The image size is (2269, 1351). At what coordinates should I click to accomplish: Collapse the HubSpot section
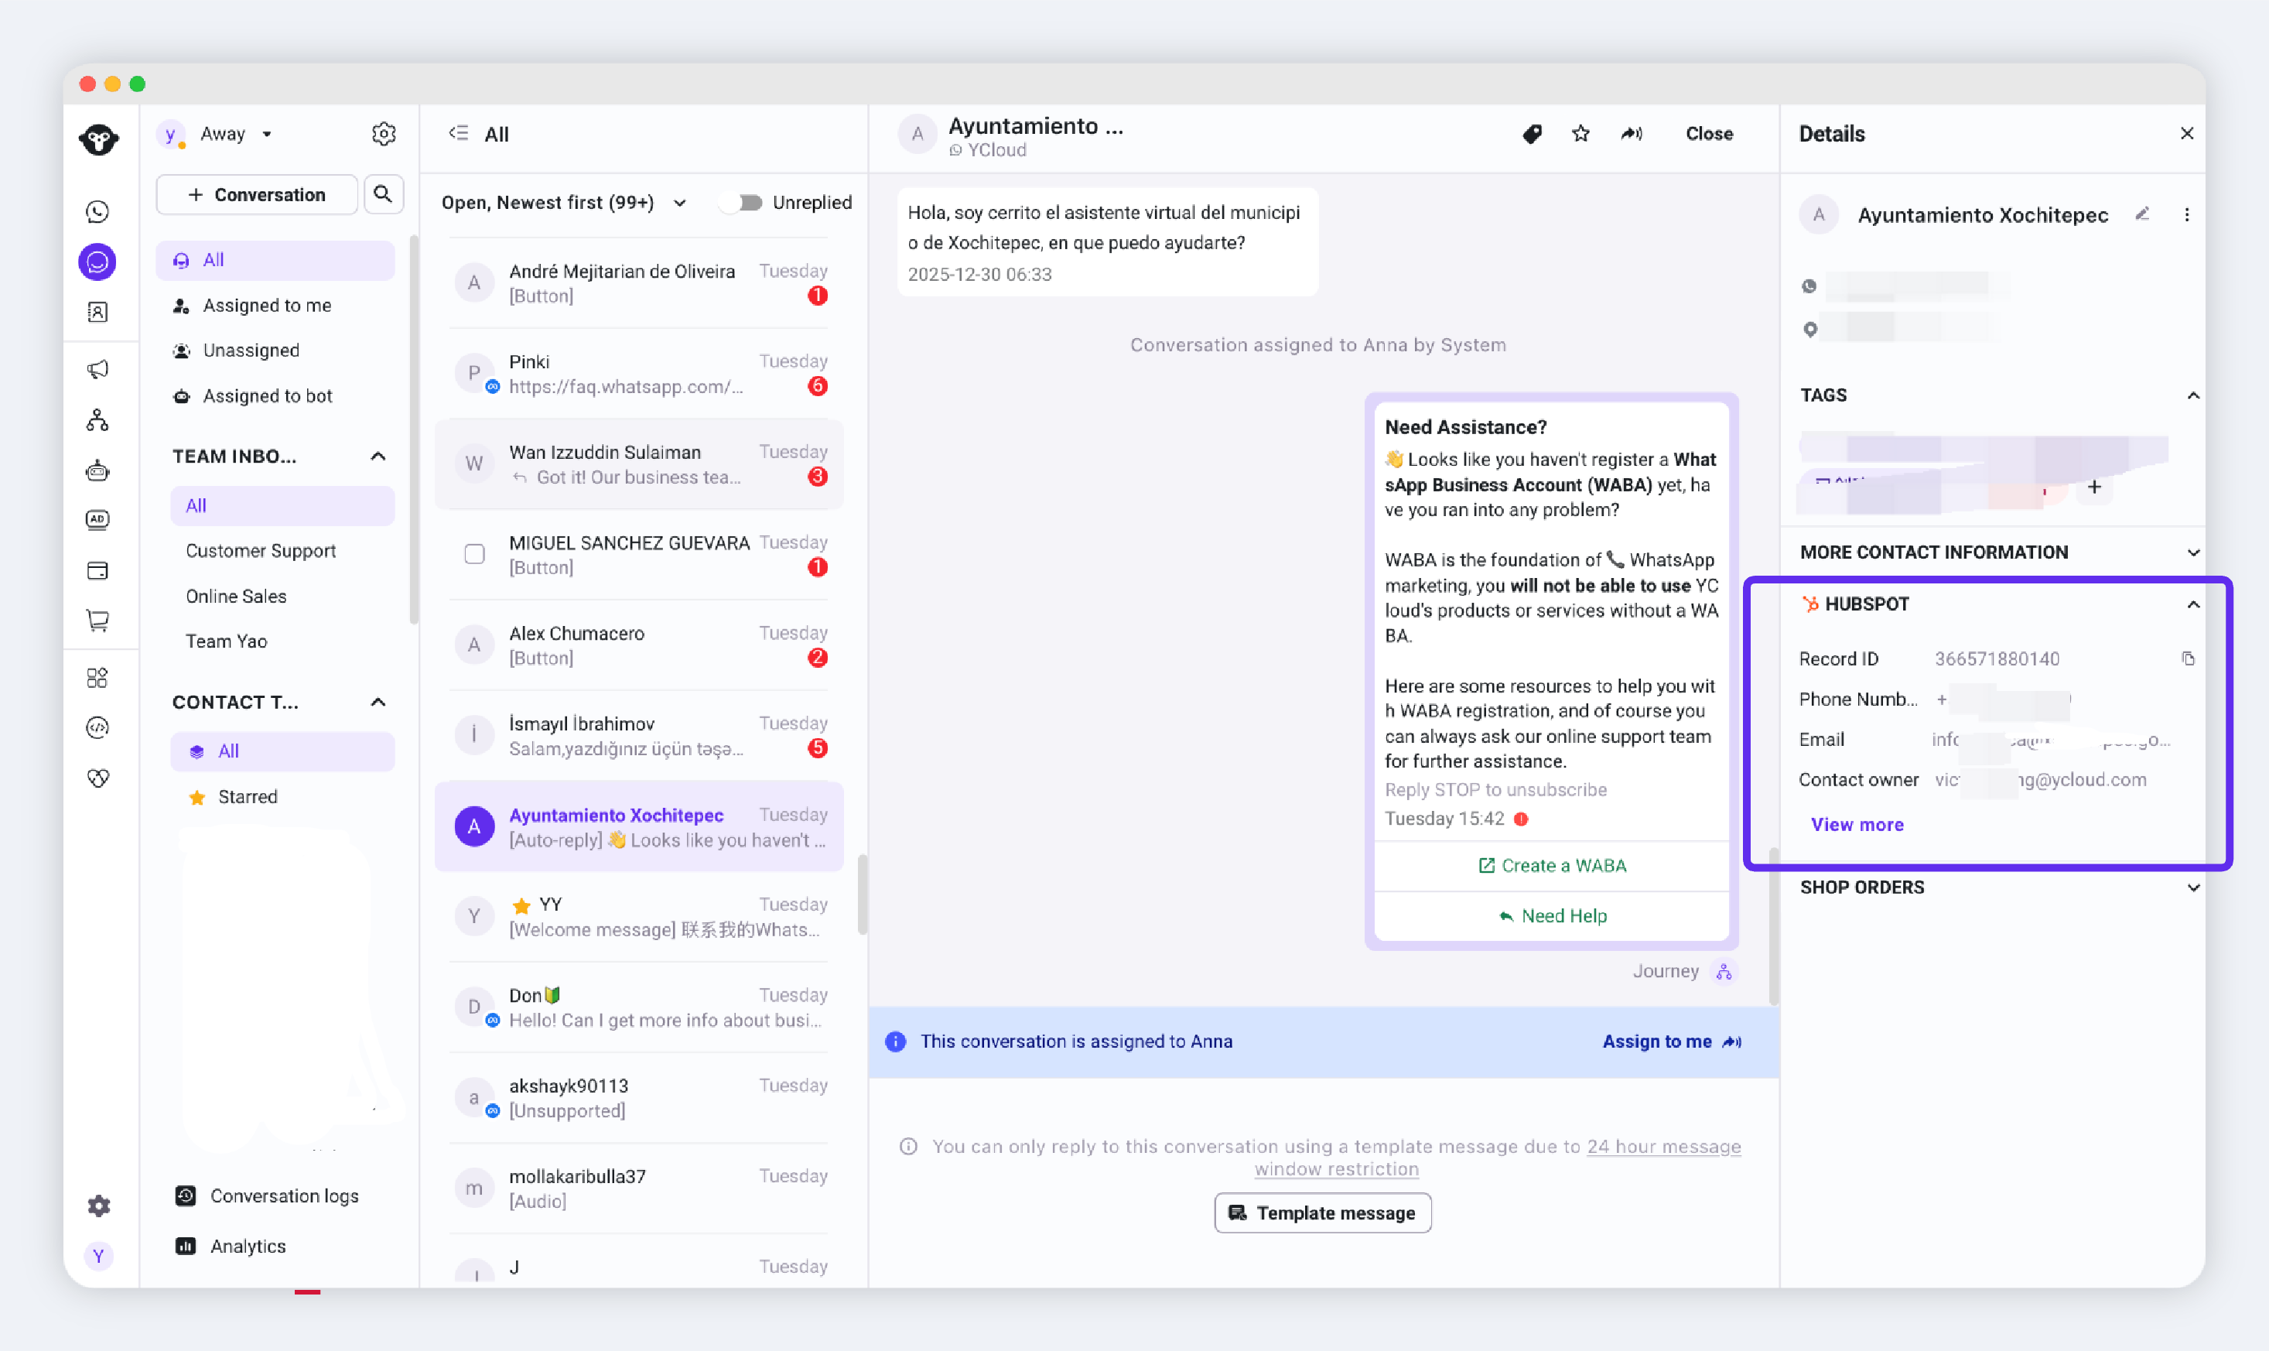2192,604
